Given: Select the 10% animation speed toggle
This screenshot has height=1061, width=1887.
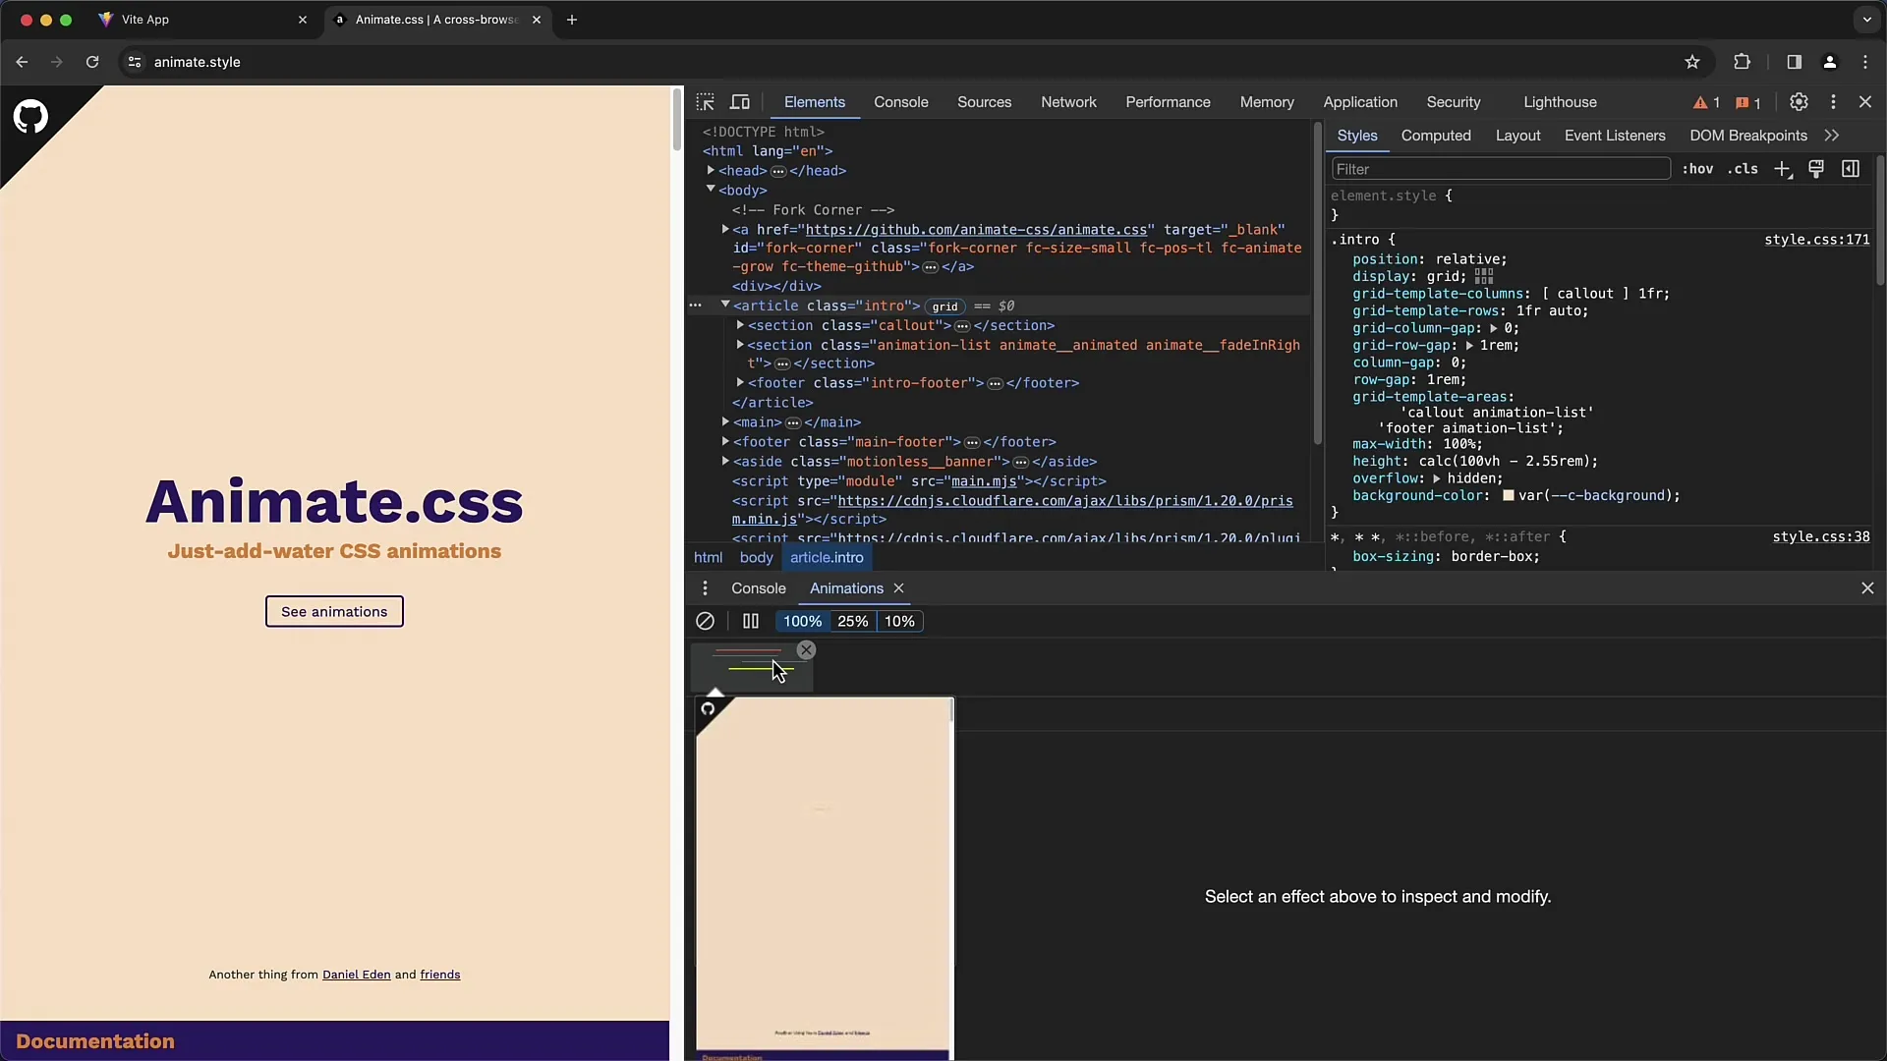Looking at the screenshot, I should tap(899, 621).
